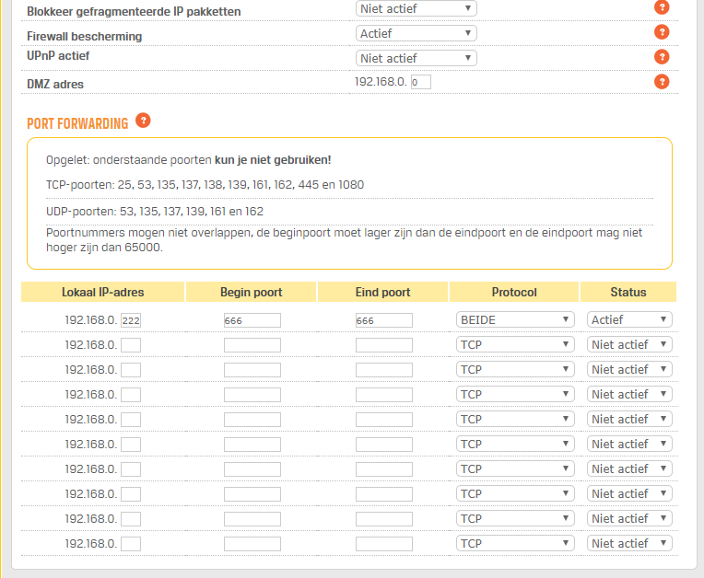Open Protocol dropdown in last forwarding row
The image size is (704, 578).
(515, 543)
